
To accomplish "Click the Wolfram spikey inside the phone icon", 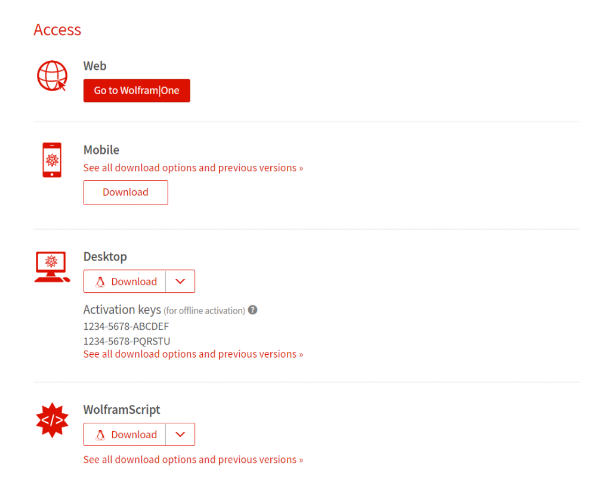I will [x=52, y=159].
